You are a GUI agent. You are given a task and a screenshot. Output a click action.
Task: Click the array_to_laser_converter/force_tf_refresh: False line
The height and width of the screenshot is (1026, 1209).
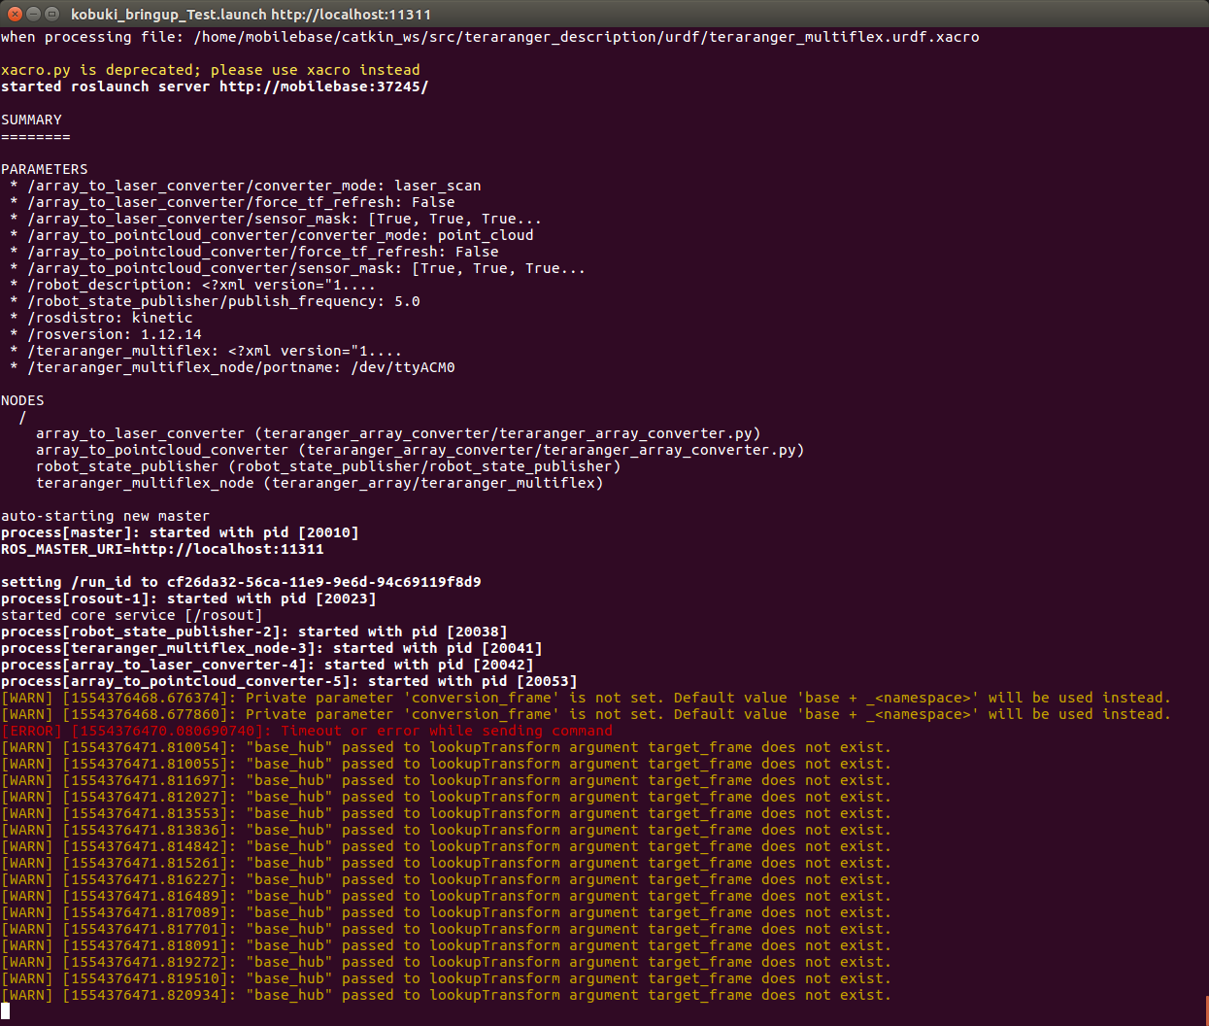coord(232,202)
